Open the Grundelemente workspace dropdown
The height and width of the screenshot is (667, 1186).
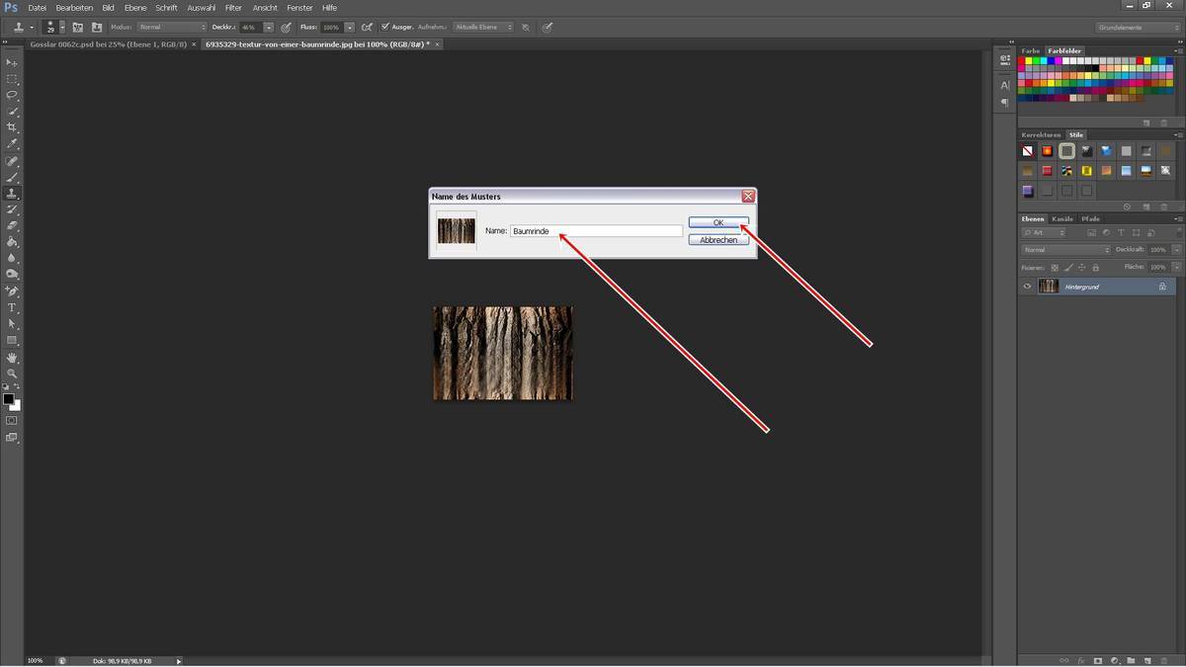[x=1138, y=27]
